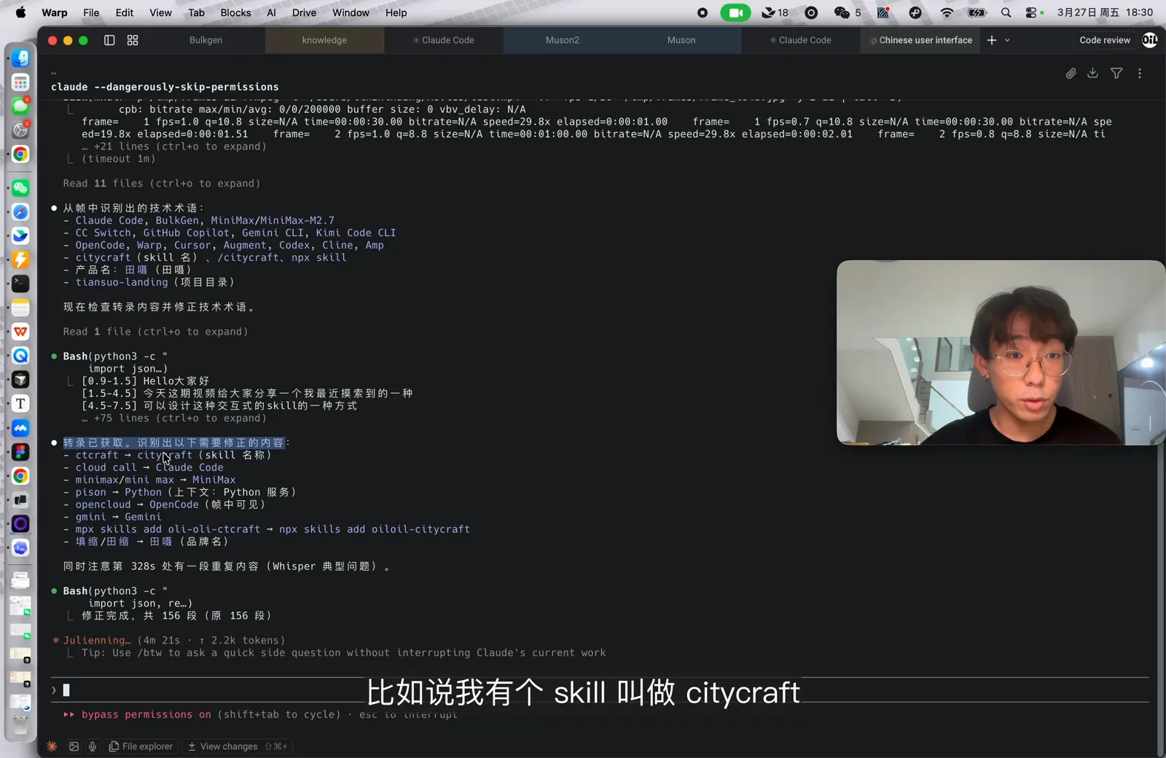Click View changes button
The width and height of the screenshot is (1166, 758).
pyautogui.click(x=238, y=746)
